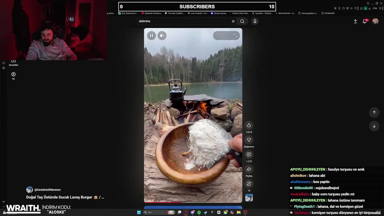Screen dimensions: 384x216
Task: Click chat username AvukatBaho
Action: coord(299,194)
